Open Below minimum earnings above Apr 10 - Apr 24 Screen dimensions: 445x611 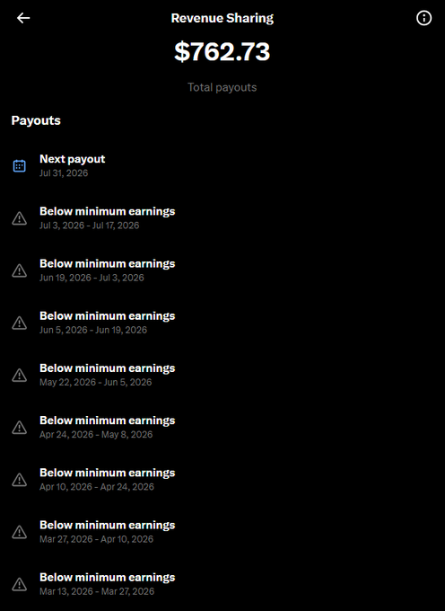pyautogui.click(x=108, y=473)
